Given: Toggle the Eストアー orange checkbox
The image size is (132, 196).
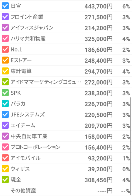Looking at the screenshot, I should (5, 60).
